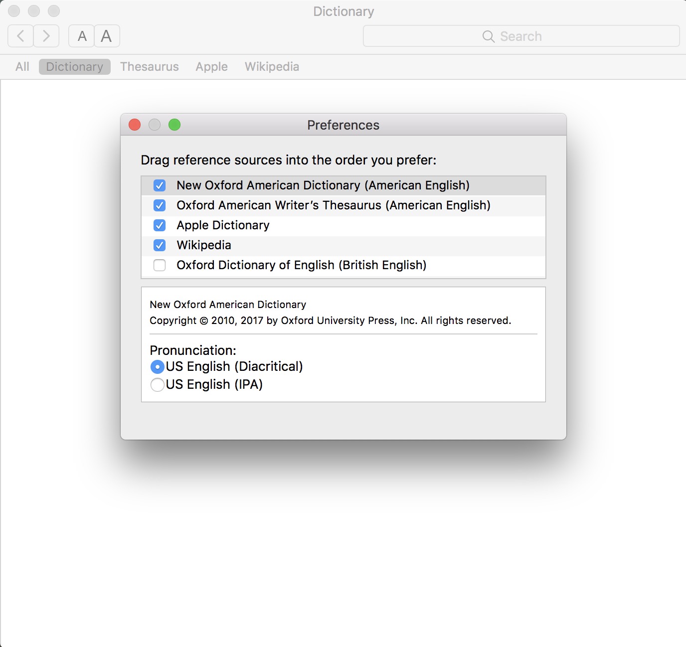The height and width of the screenshot is (647, 686).
Task: Go back with the left chevron button
Action: coord(21,36)
